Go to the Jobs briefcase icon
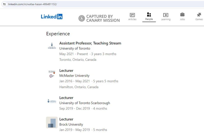This screenshot has width=204, height=137. pyautogui.click(x=182, y=15)
